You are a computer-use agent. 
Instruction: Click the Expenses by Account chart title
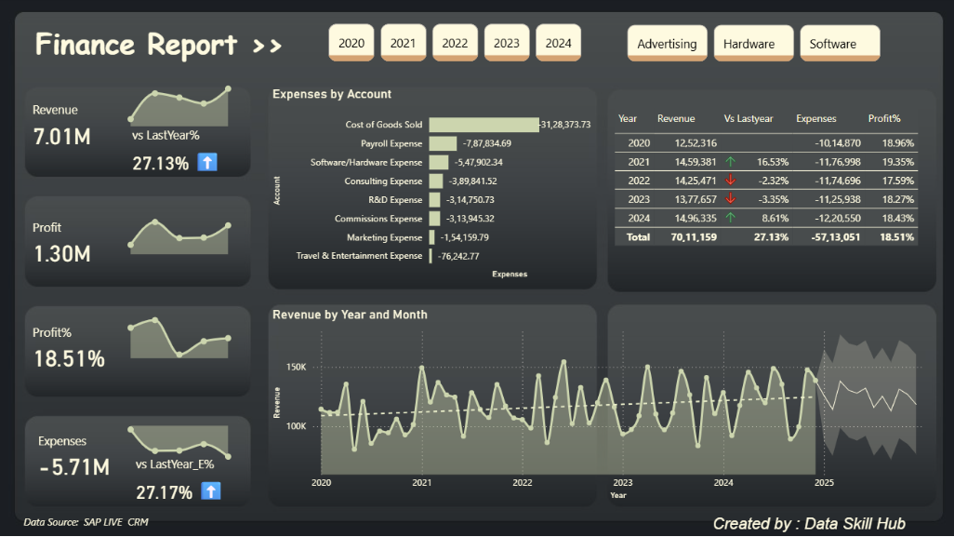click(332, 94)
